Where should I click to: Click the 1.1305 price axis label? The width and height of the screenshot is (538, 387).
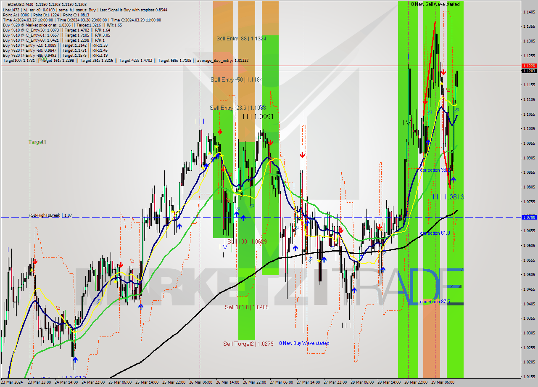[529, 41]
